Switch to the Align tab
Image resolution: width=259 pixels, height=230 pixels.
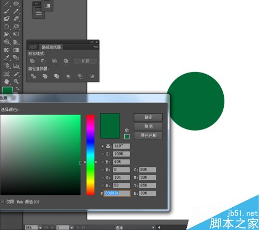pyautogui.click(x=33, y=47)
